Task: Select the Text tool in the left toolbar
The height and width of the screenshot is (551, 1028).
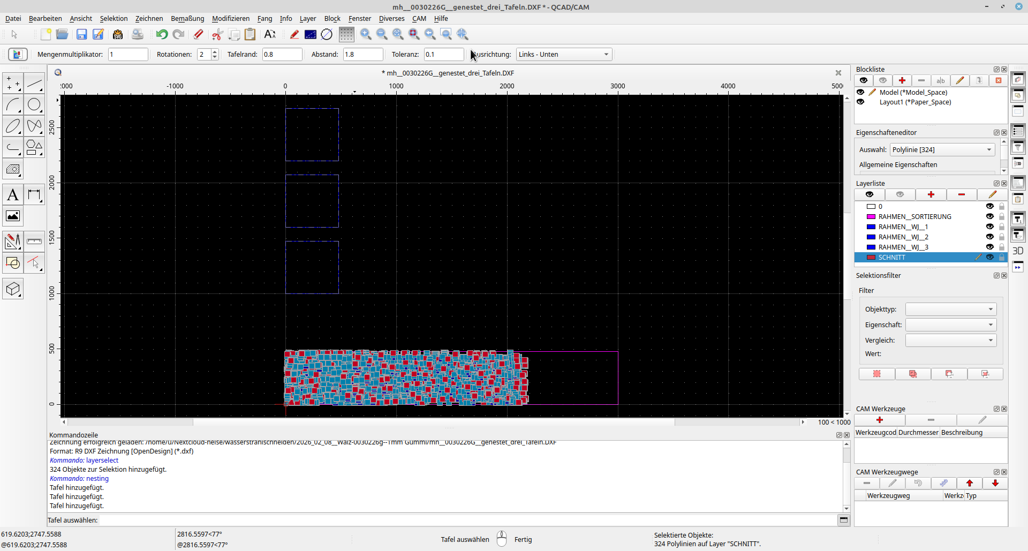Action: [12, 194]
